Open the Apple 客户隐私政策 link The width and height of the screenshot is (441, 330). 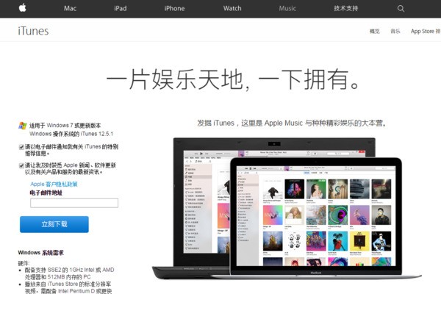pos(54,184)
